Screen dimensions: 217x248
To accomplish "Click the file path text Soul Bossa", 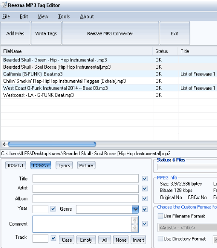I will pyautogui.click(x=105, y=153).
